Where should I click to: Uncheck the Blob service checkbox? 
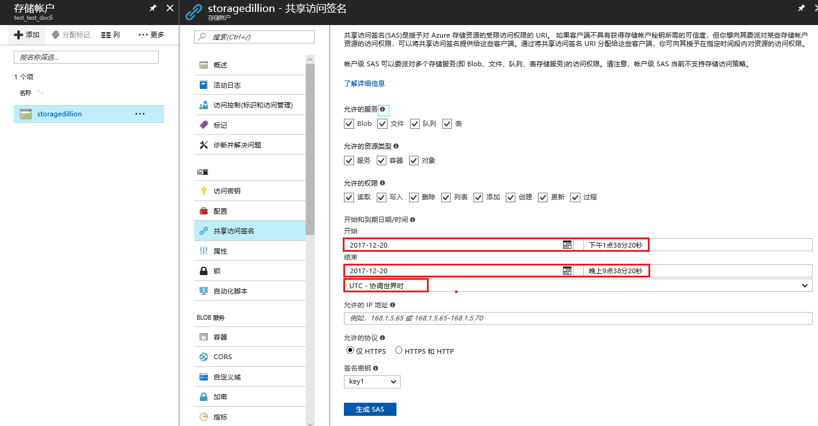click(x=349, y=124)
